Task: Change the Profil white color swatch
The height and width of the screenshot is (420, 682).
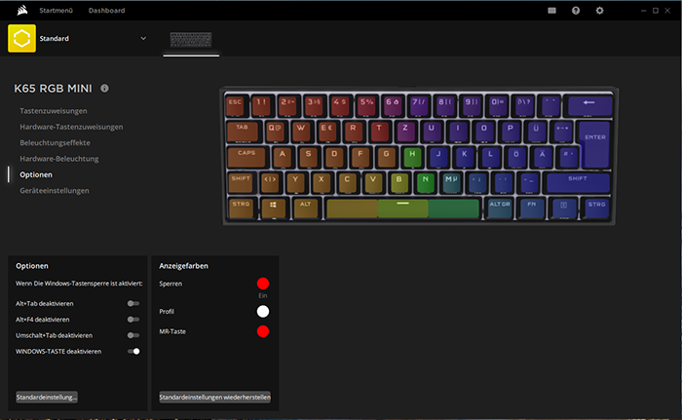Action: click(263, 311)
